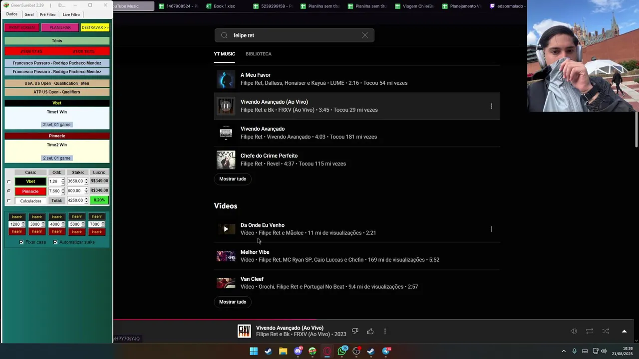Image resolution: width=639 pixels, height=359 pixels.
Task: Click the Vbet stake field 3650.00
Action: tap(76, 181)
